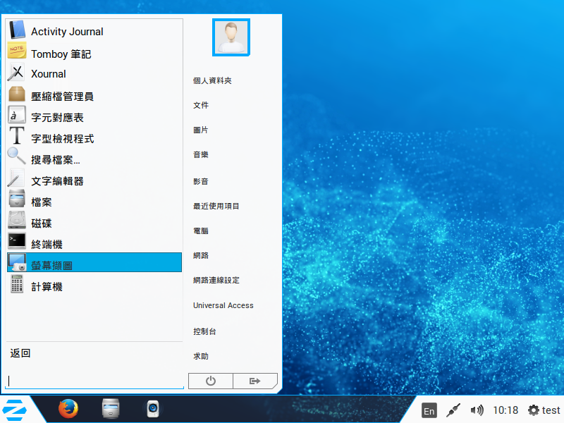The image size is (564, 423).
Task: Click the network connection tray icon
Action: [x=453, y=410]
